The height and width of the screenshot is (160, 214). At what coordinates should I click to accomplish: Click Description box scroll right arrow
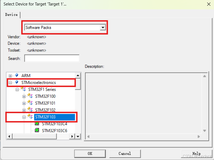199,136
